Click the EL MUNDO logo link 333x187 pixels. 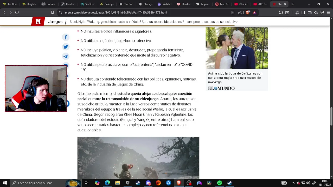coord(221,88)
